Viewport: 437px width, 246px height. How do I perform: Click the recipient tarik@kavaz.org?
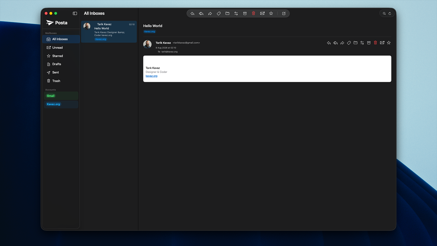[x=169, y=52]
